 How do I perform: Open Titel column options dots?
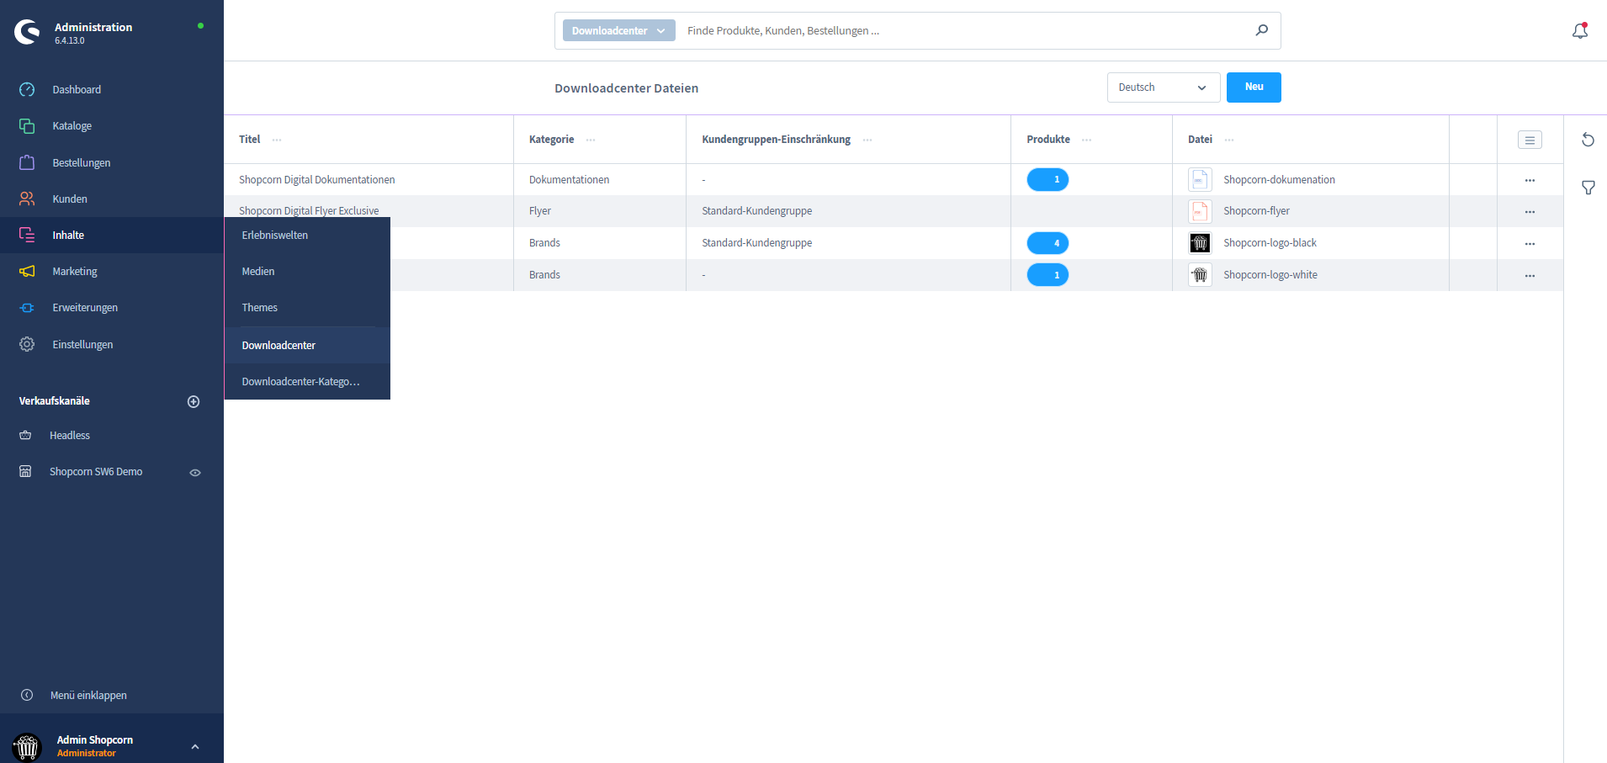point(277,140)
